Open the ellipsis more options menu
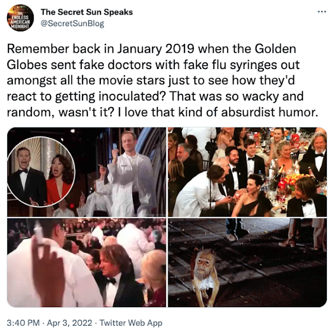The image size is (333, 333). (322, 12)
